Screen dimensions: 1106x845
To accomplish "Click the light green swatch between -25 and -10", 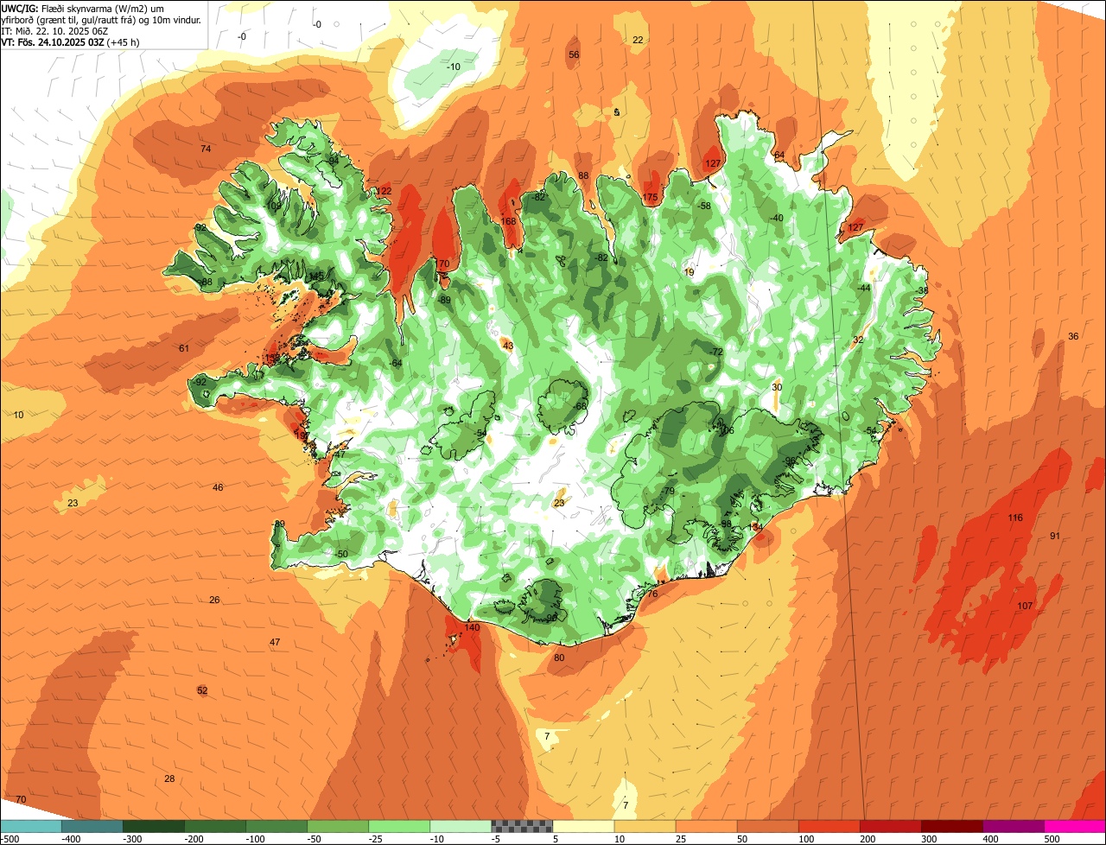I will click(x=398, y=827).
